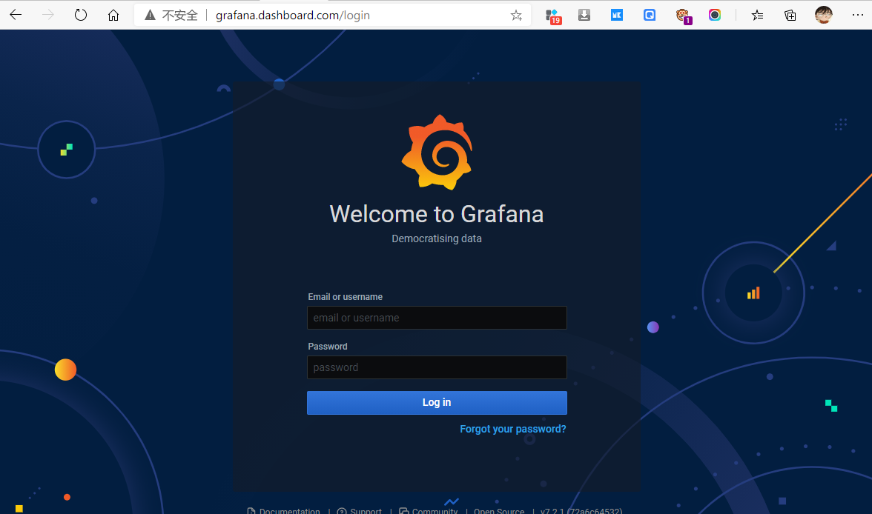Click the Grafana logo
The width and height of the screenshot is (872, 514).
(437, 153)
